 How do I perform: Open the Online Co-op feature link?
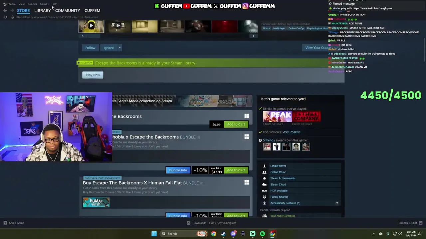[278, 172]
